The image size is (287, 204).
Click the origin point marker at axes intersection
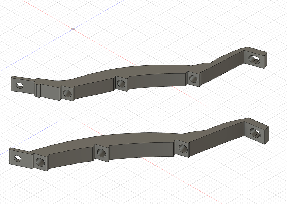click(x=73, y=29)
